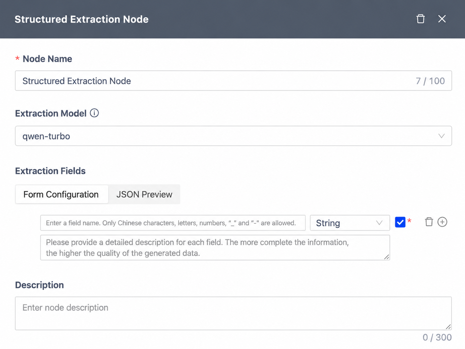Click the String dropdown arrow
This screenshot has width=465, height=349.
[379, 223]
